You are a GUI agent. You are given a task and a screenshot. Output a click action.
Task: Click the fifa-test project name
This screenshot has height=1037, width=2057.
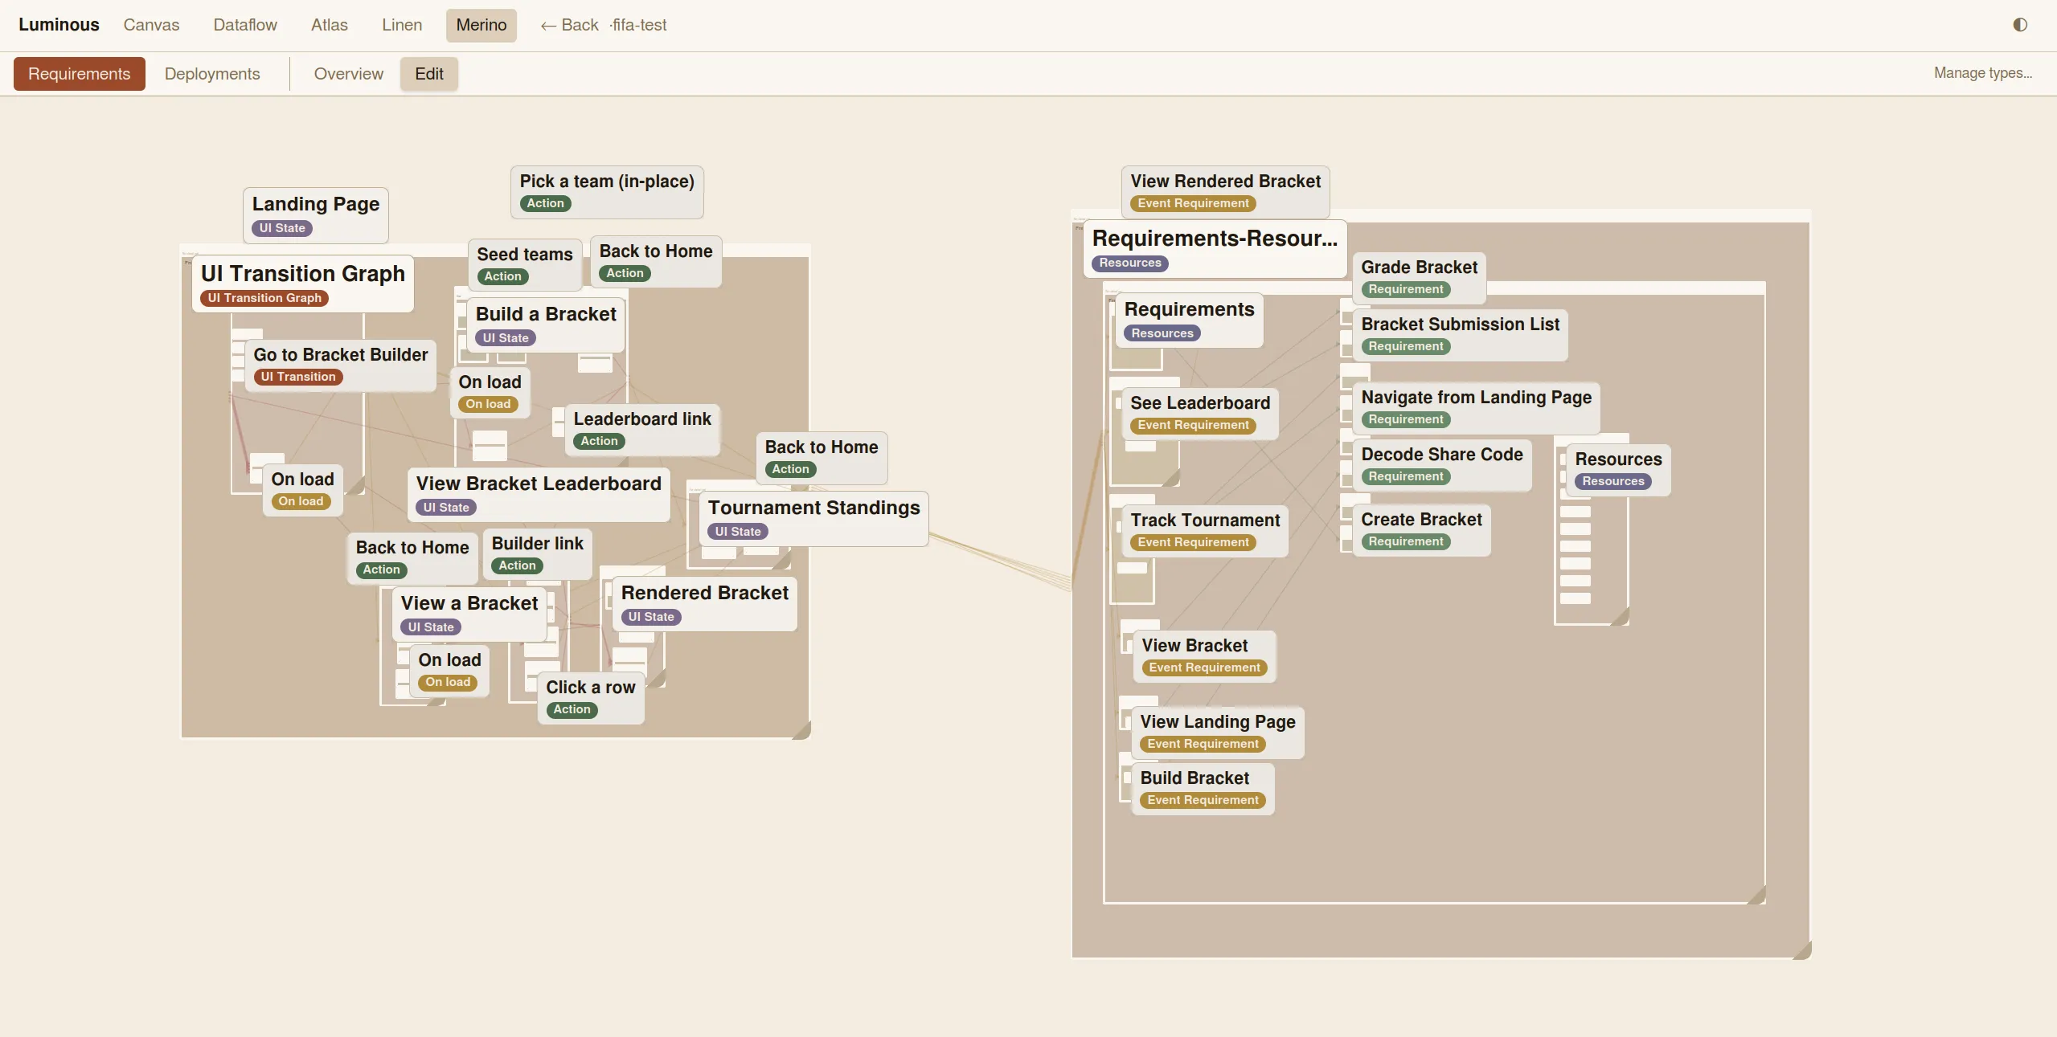coord(639,25)
